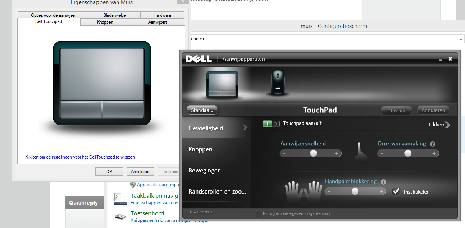Increase Aanwijzersnelheid with the plus button

point(337,154)
